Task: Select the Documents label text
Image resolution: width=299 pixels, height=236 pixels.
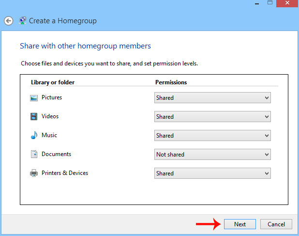Action: click(x=56, y=154)
